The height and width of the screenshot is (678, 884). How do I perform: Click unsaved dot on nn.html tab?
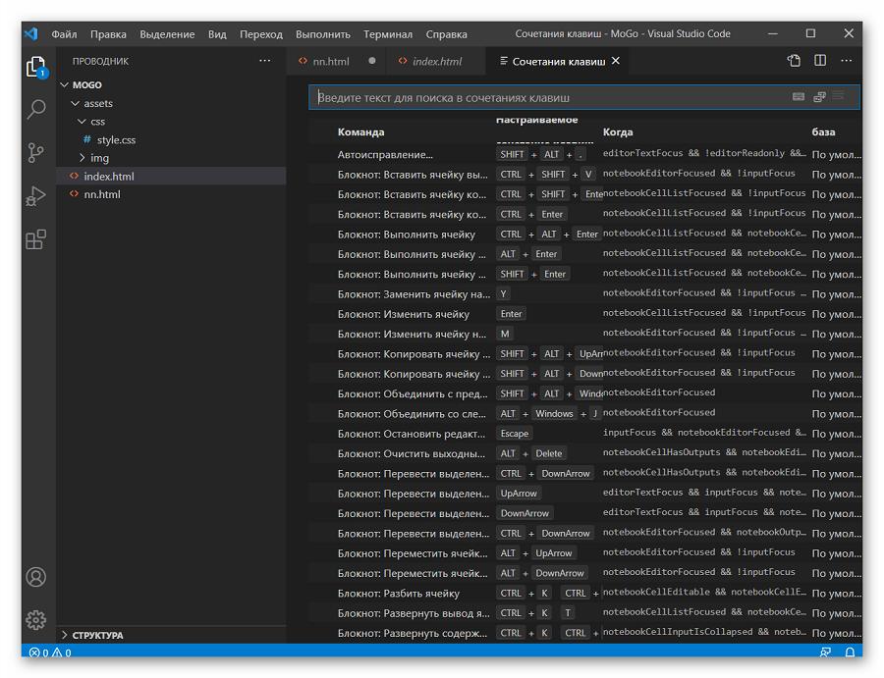(372, 60)
